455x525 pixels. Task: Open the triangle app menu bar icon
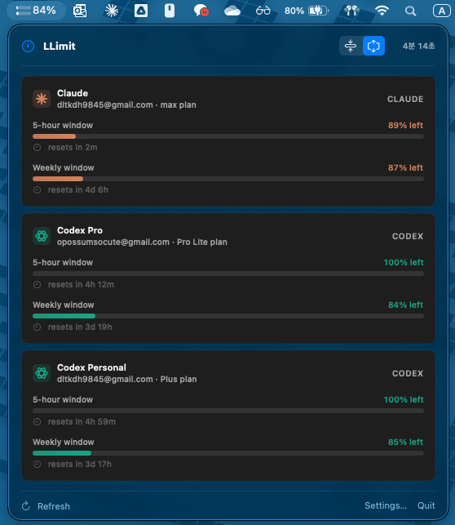(x=141, y=11)
